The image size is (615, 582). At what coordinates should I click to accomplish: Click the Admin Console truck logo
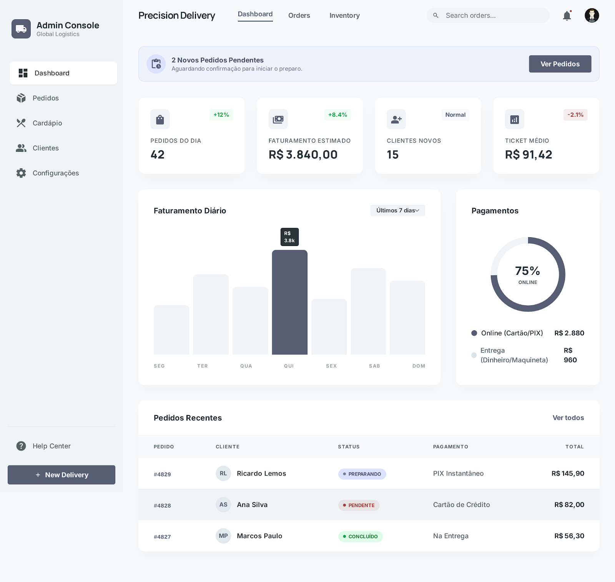pos(21,29)
